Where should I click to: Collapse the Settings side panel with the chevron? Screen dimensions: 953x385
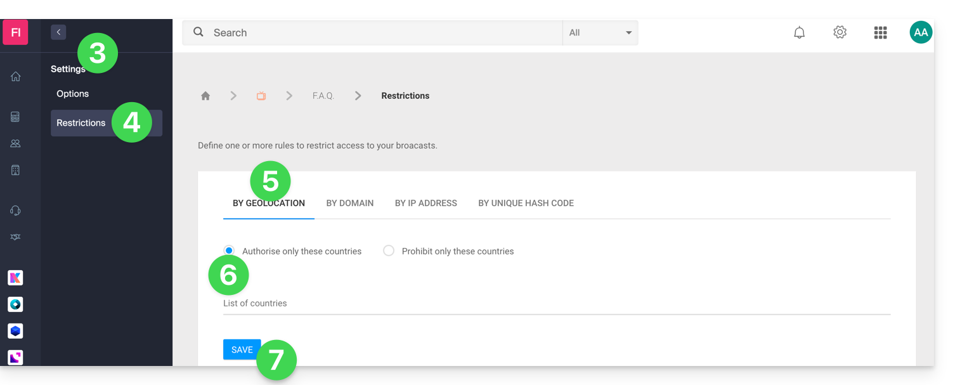(58, 32)
